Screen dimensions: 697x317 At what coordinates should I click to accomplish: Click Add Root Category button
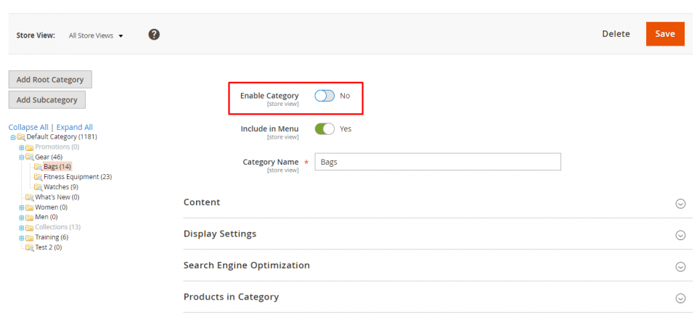click(x=50, y=80)
